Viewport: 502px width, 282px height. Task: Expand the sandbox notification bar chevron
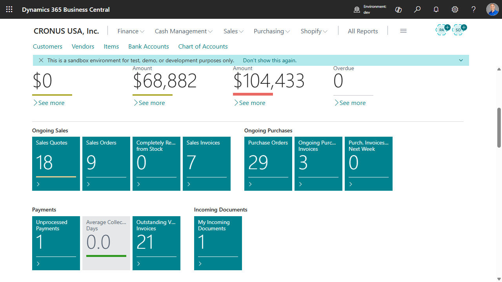point(461,60)
